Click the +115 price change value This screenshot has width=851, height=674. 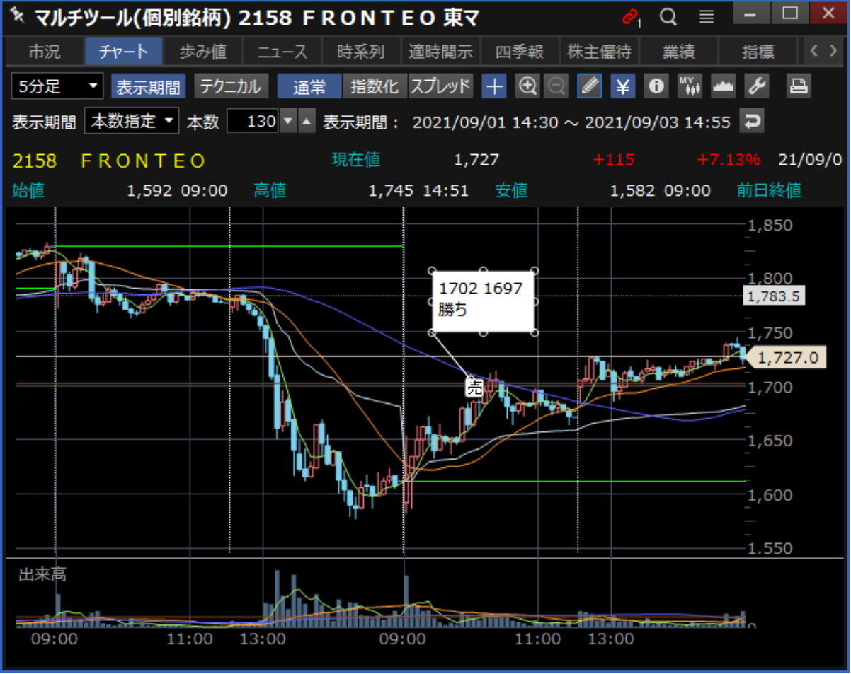point(615,160)
